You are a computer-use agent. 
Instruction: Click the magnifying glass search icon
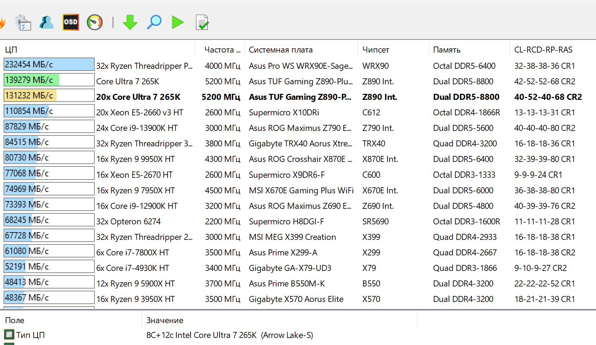pos(154,22)
